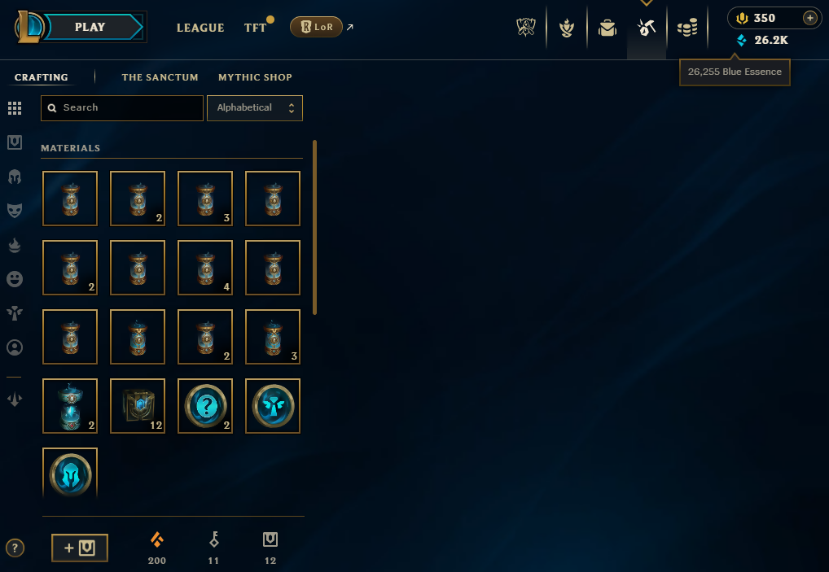829x572 pixels.
Task: Open the Collection backpack icon
Action: [607, 28]
